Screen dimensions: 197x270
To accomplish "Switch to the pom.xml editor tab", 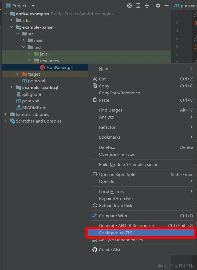I will (x=185, y=6).
